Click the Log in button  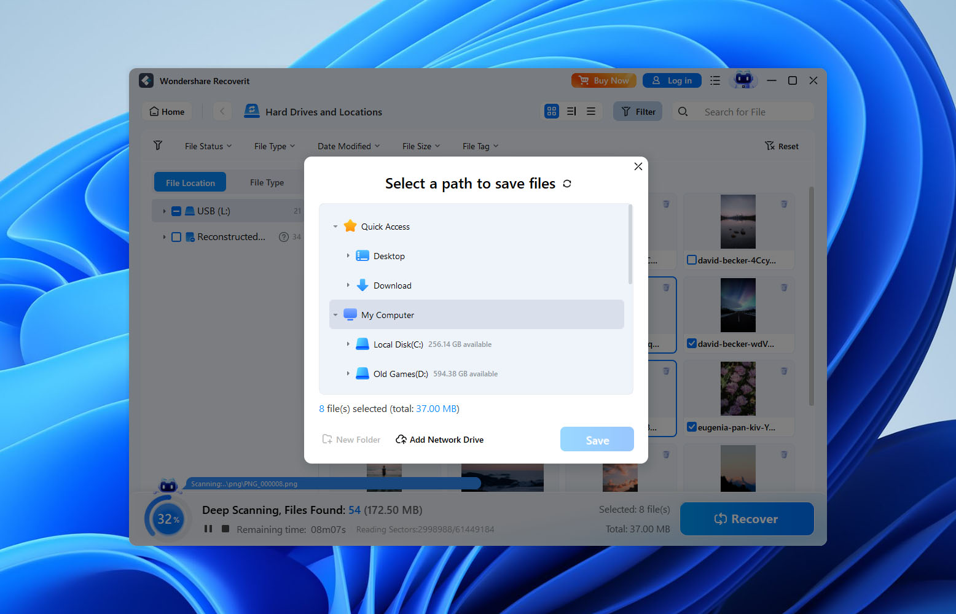coord(672,80)
